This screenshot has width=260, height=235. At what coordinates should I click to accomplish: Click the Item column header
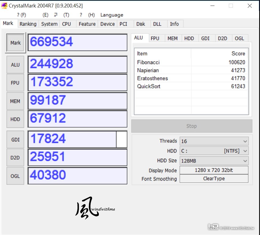163,53
